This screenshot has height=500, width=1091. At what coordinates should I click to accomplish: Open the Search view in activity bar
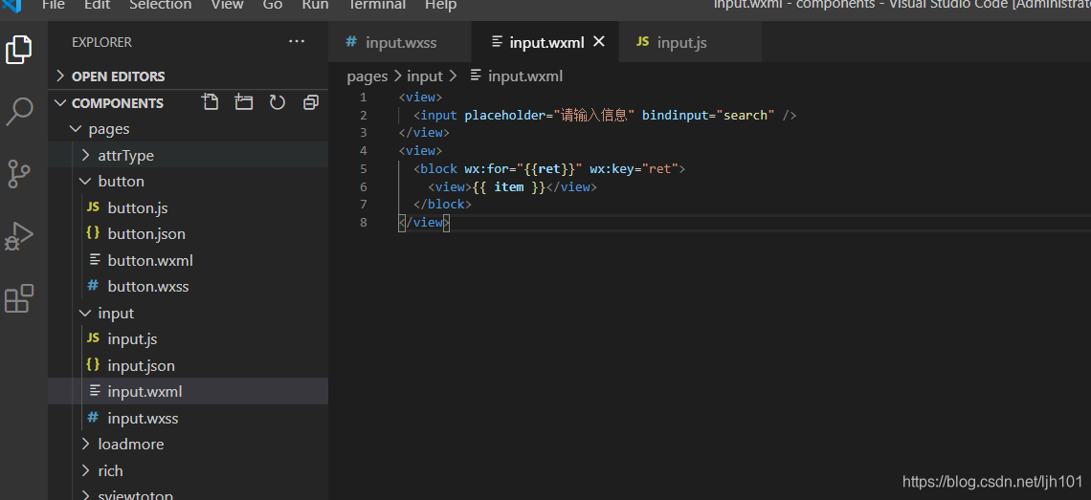[x=19, y=111]
